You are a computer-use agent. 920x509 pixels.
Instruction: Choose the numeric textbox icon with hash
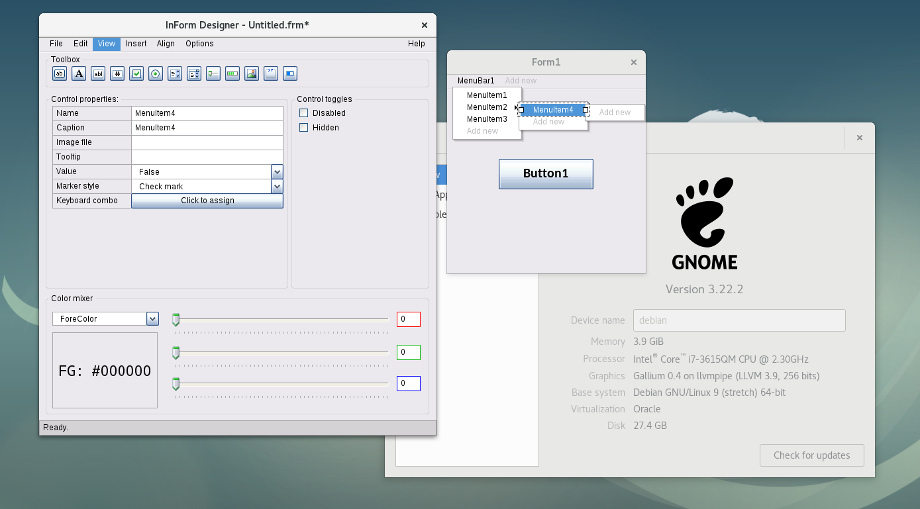tap(117, 73)
